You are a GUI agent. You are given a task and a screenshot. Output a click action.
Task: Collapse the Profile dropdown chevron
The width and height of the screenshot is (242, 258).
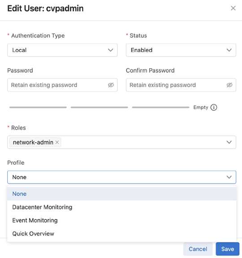tap(229, 177)
